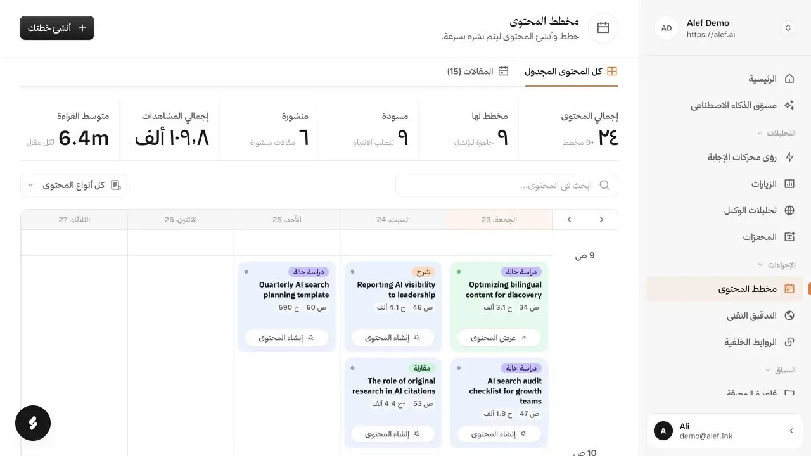Open كل أنواع المحتوى filter dropdown
The width and height of the screenshot is (811, 456).
73,185
